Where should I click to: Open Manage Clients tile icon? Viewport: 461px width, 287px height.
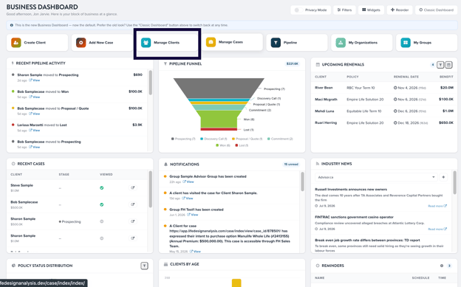[146, 43]
